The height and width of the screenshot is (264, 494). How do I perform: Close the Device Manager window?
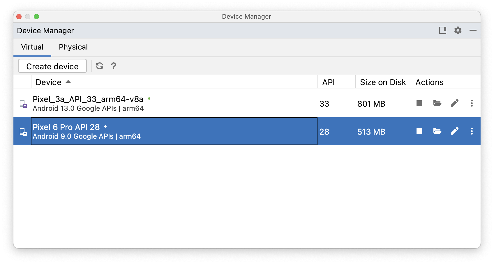pyautogui.click(x=19, y=17)
